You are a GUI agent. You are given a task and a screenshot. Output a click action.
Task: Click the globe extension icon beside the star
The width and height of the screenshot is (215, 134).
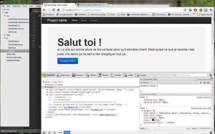[190, 10]
